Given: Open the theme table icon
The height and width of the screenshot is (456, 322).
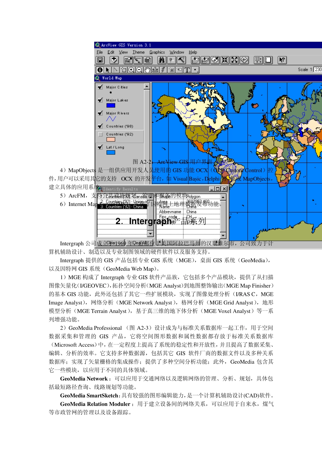Looking at the screenshot, I should [148, 60].
